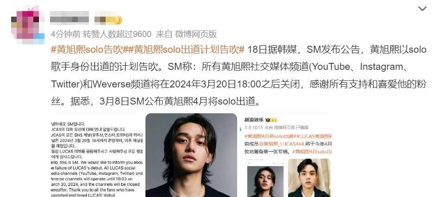Click the 新浪娱乐 account name in screenshot

point(254,120)
